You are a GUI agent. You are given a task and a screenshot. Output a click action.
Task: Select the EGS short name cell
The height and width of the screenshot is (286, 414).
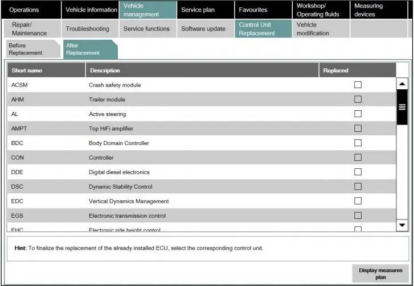17,215
